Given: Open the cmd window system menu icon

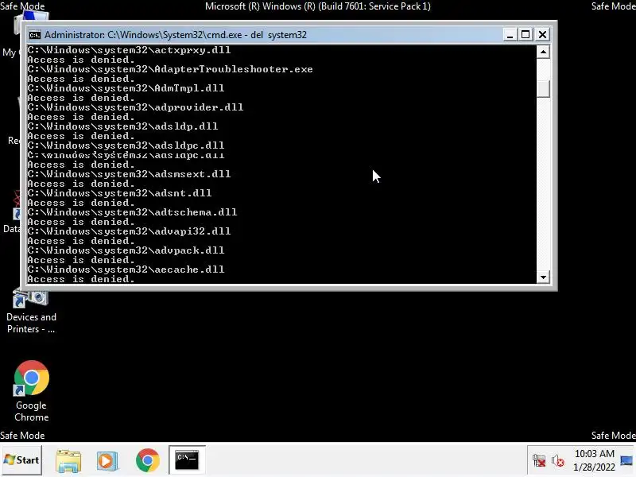Looking at the screenshot, I should [35, 35].
